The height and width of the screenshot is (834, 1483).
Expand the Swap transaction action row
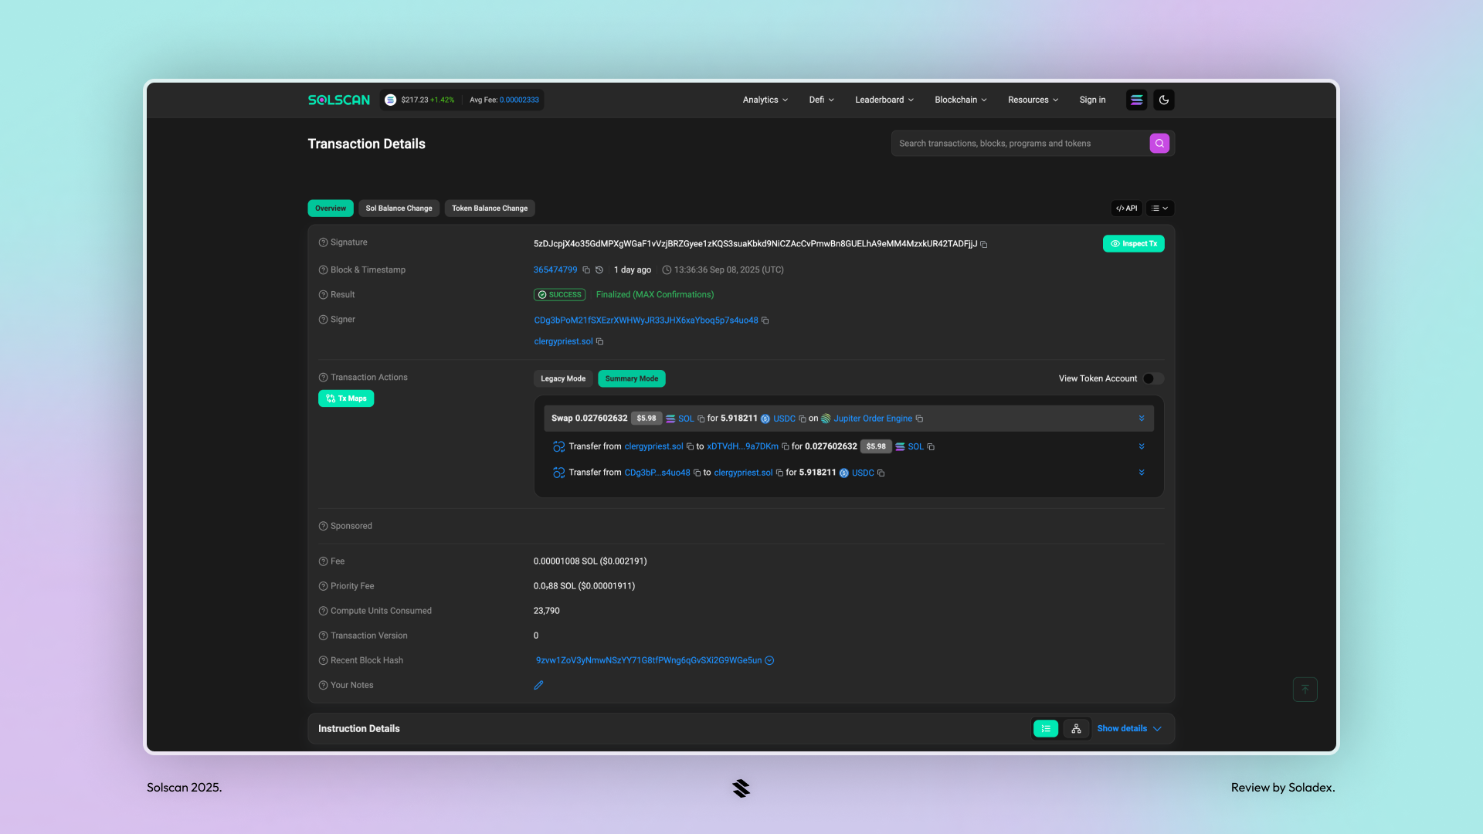pyautogui.click(x=1142, y=418)
